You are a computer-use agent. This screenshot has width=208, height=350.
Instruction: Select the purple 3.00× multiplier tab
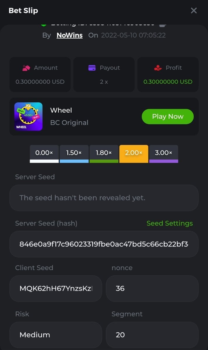click(164, 154)
